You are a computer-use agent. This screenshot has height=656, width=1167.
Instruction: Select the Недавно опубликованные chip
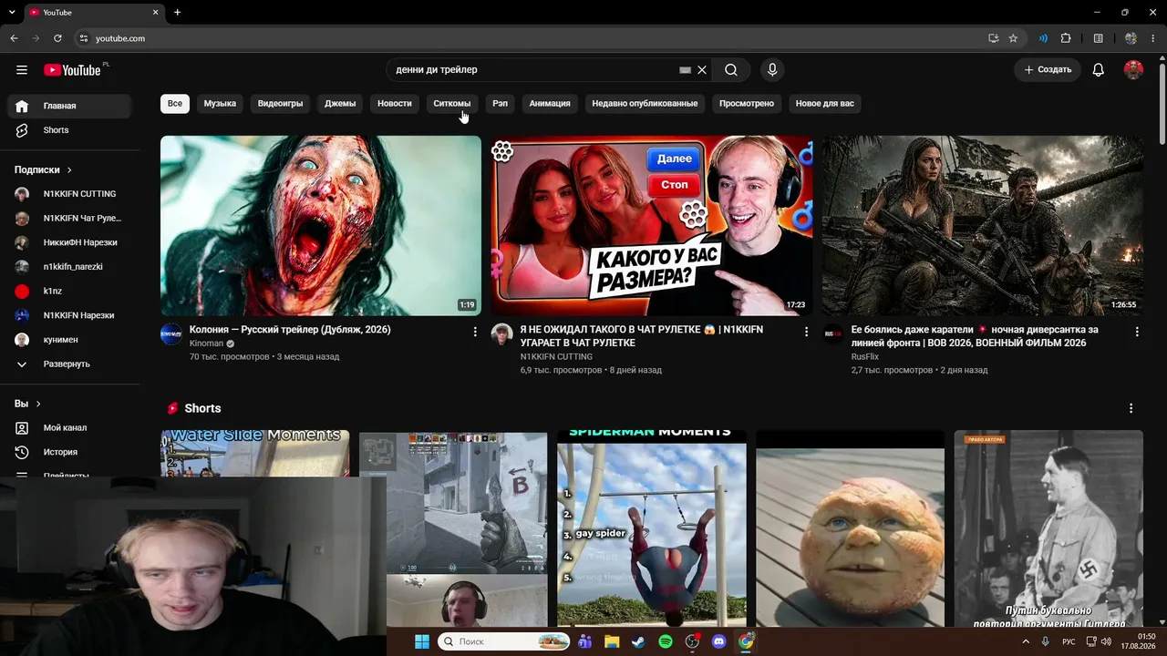(x=645, y=104)
